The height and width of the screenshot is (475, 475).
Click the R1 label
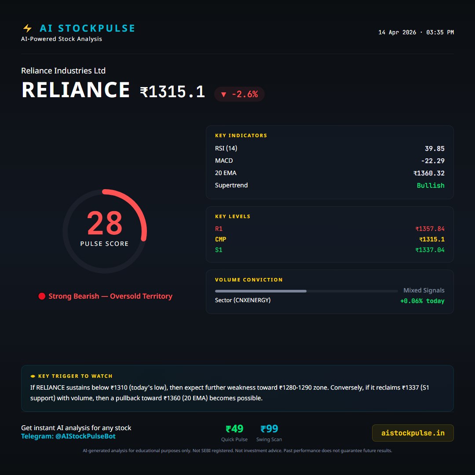point(219,229)
